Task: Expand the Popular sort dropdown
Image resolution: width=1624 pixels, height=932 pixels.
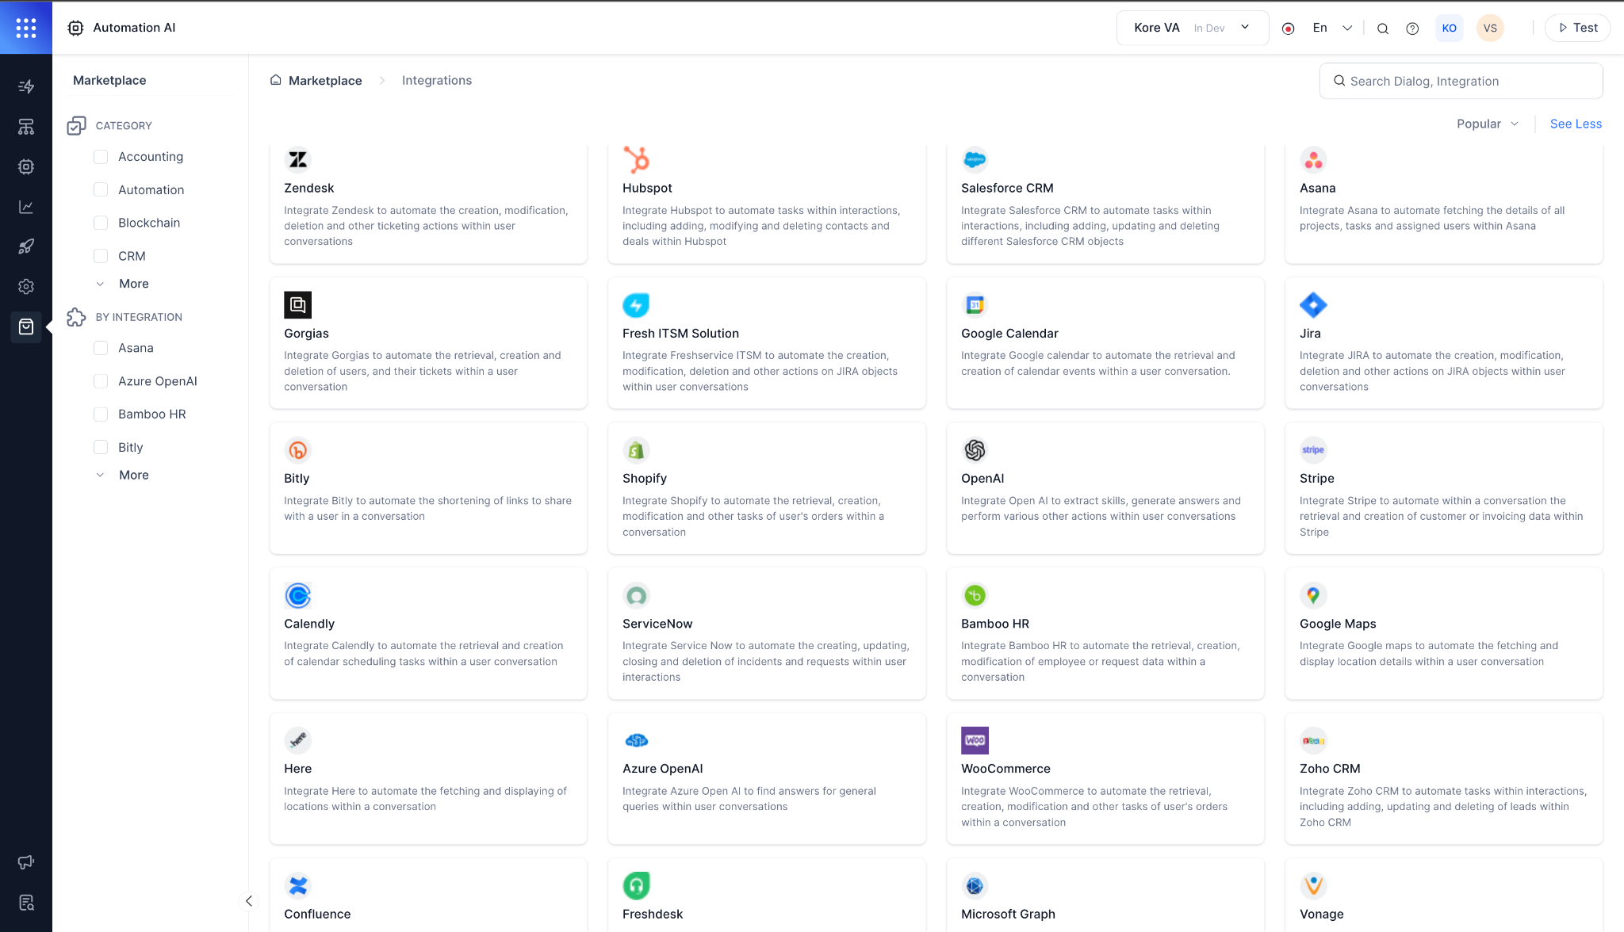Action: 1487,124
